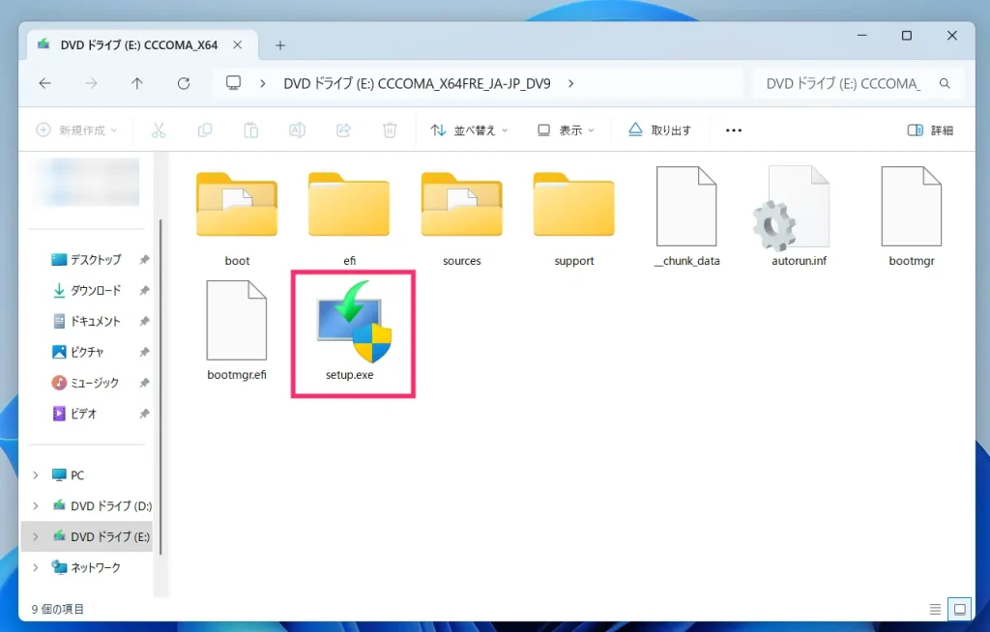
Task: Click the Cut scissors icon
Action: [x=159, y=130]
